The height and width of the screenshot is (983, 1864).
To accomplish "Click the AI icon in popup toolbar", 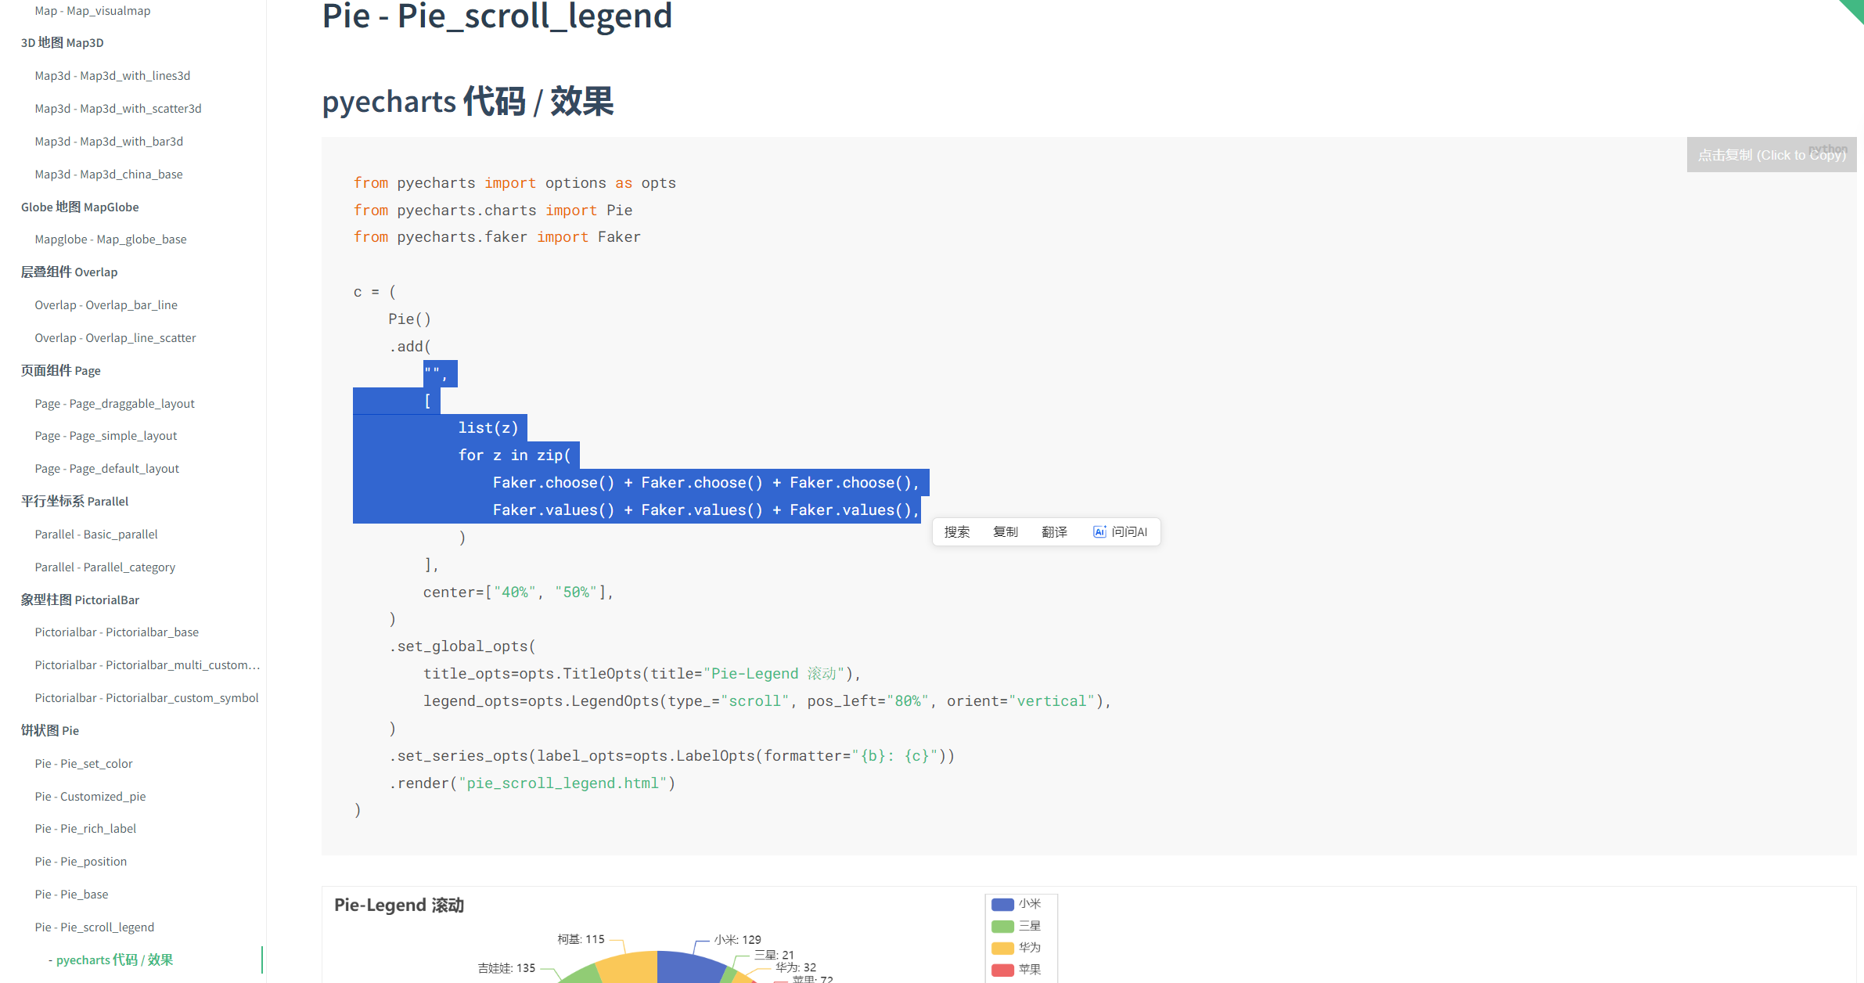I will 1099,532.
